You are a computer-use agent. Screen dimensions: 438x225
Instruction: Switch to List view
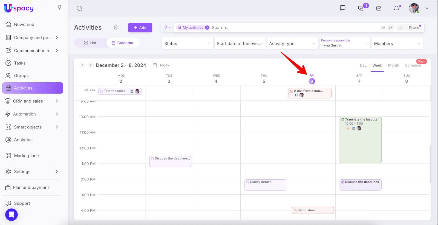coord(90,43)
